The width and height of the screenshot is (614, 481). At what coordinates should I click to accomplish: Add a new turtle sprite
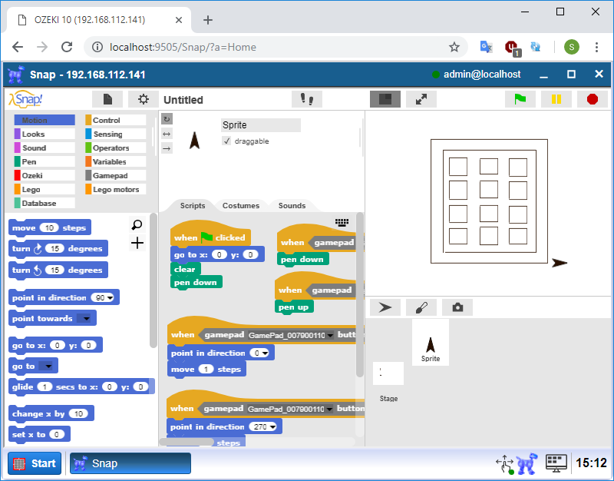pyautogui.click(x=385, y=307)
